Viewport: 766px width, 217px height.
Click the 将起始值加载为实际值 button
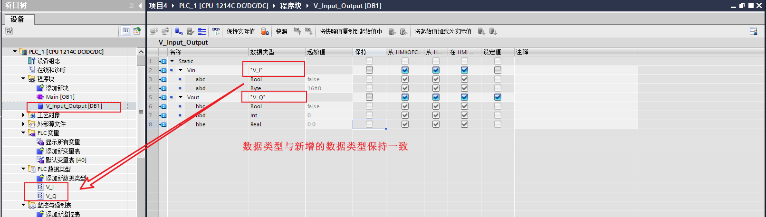[x=443, y=31]
